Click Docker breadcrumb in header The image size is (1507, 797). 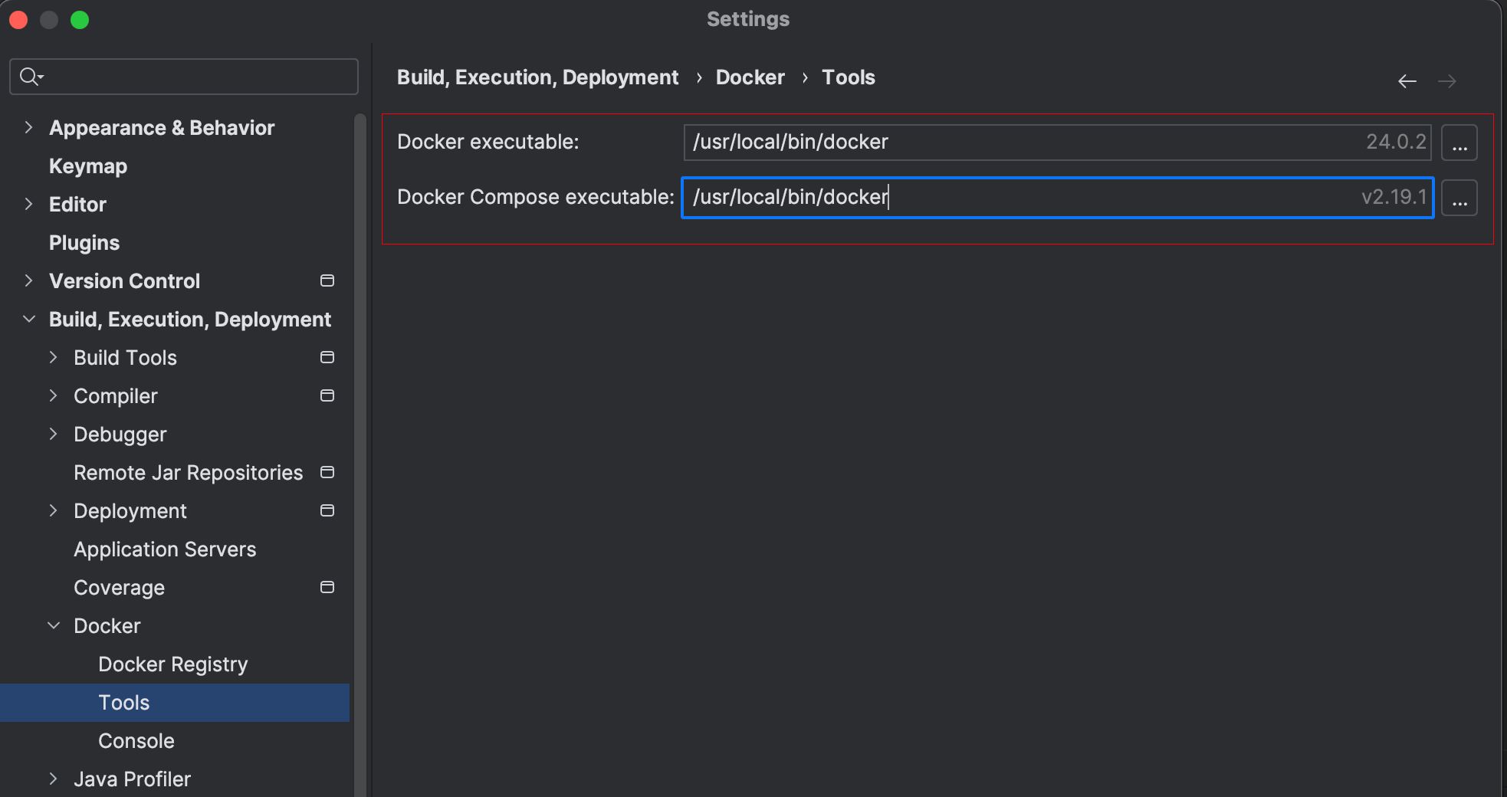(750, 77)
